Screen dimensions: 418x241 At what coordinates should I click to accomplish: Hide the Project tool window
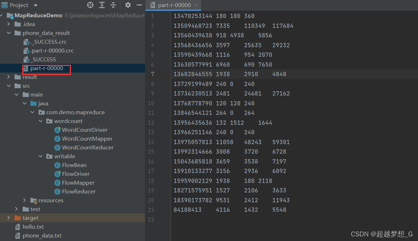tap(139, 5)
